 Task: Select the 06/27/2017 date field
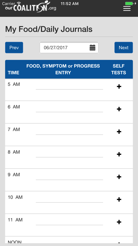coord(69,47)
